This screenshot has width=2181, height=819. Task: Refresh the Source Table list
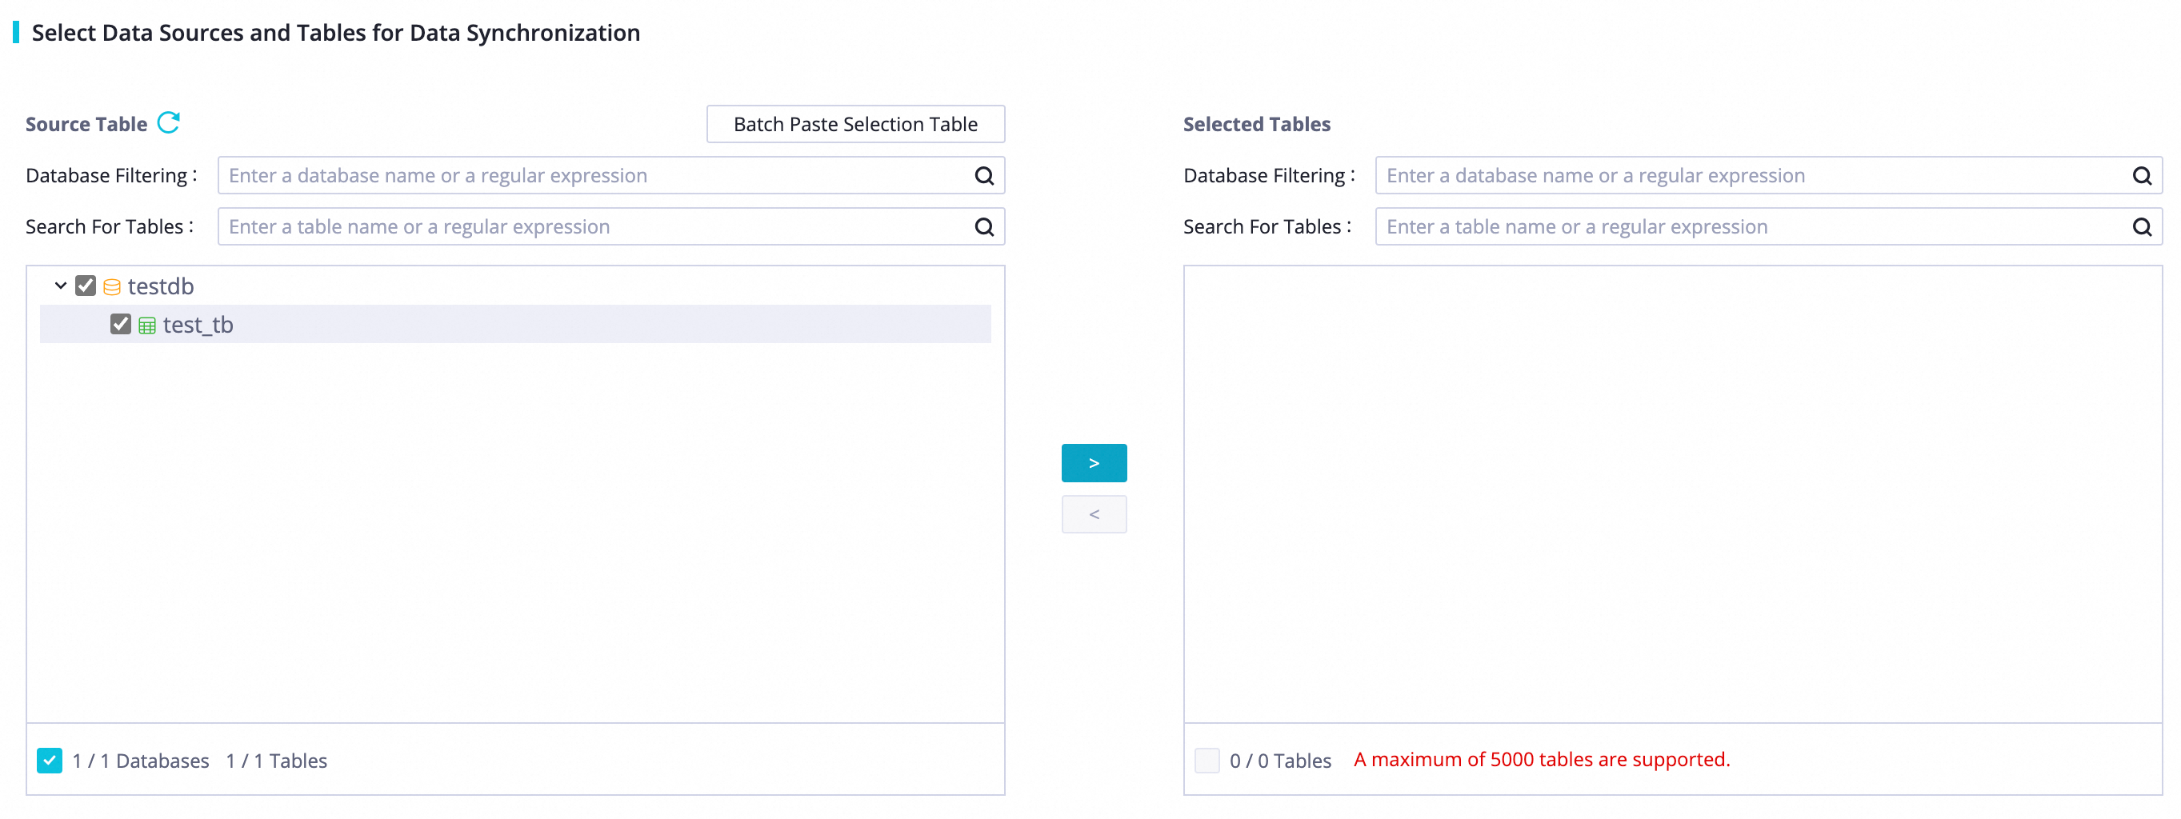pyautogui.click(x=169, y=123)
